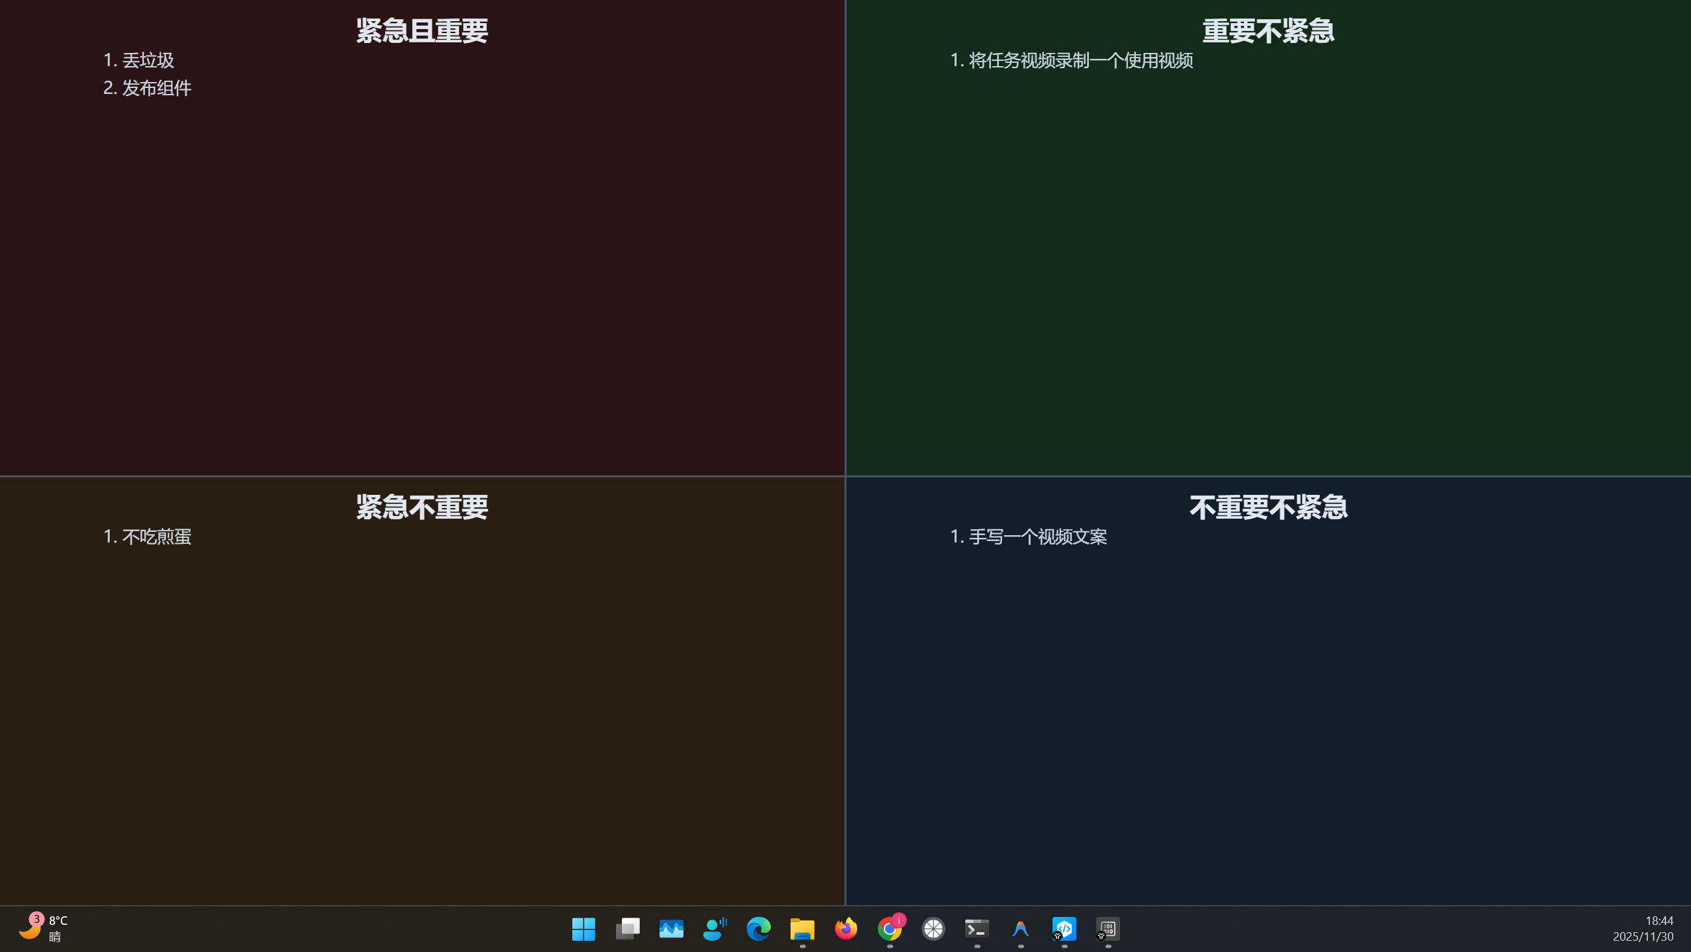Click the 紧急且重要 quadrant heading
The width and height of the screenshot is (1691, 952).
point(422,31)
